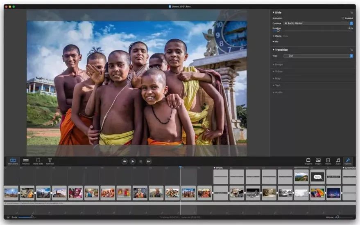Collapse the Slide section

point(274,12)
